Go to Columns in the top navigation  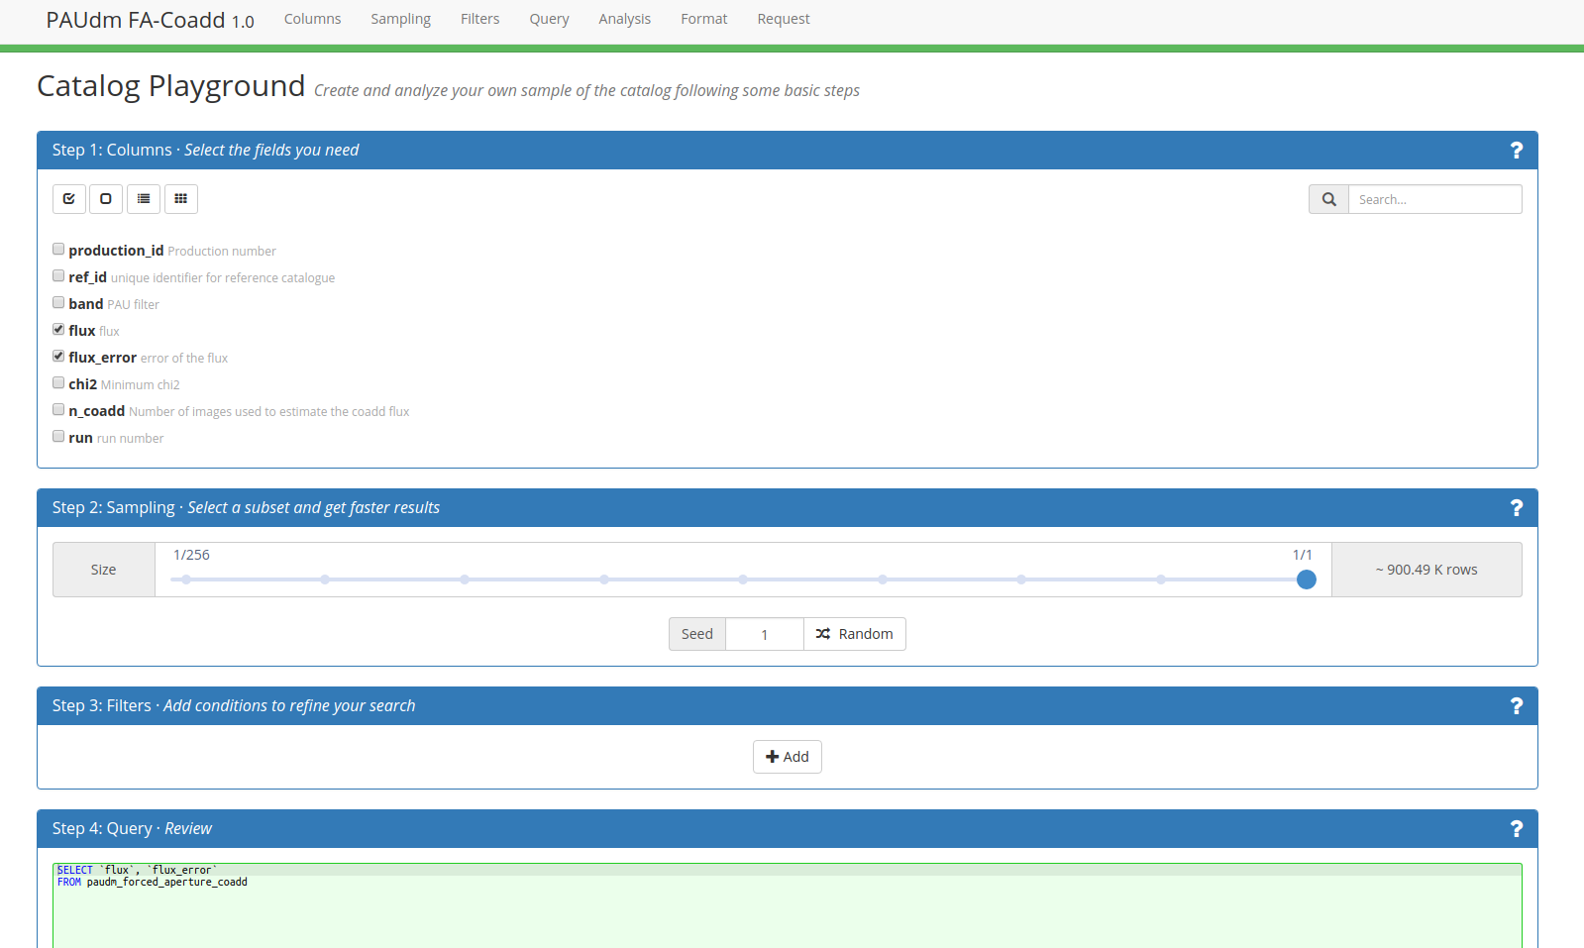coord(312,19)
